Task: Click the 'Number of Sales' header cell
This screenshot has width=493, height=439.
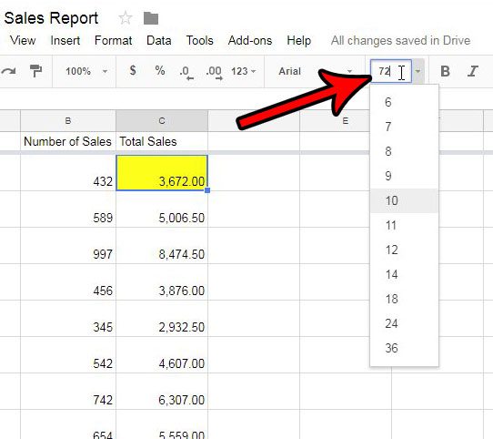Action: pyautogui.click(x=68, y=141)
